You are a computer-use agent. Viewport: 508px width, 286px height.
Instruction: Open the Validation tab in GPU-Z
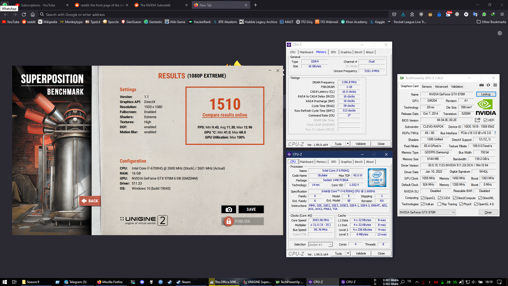(457, 87)
